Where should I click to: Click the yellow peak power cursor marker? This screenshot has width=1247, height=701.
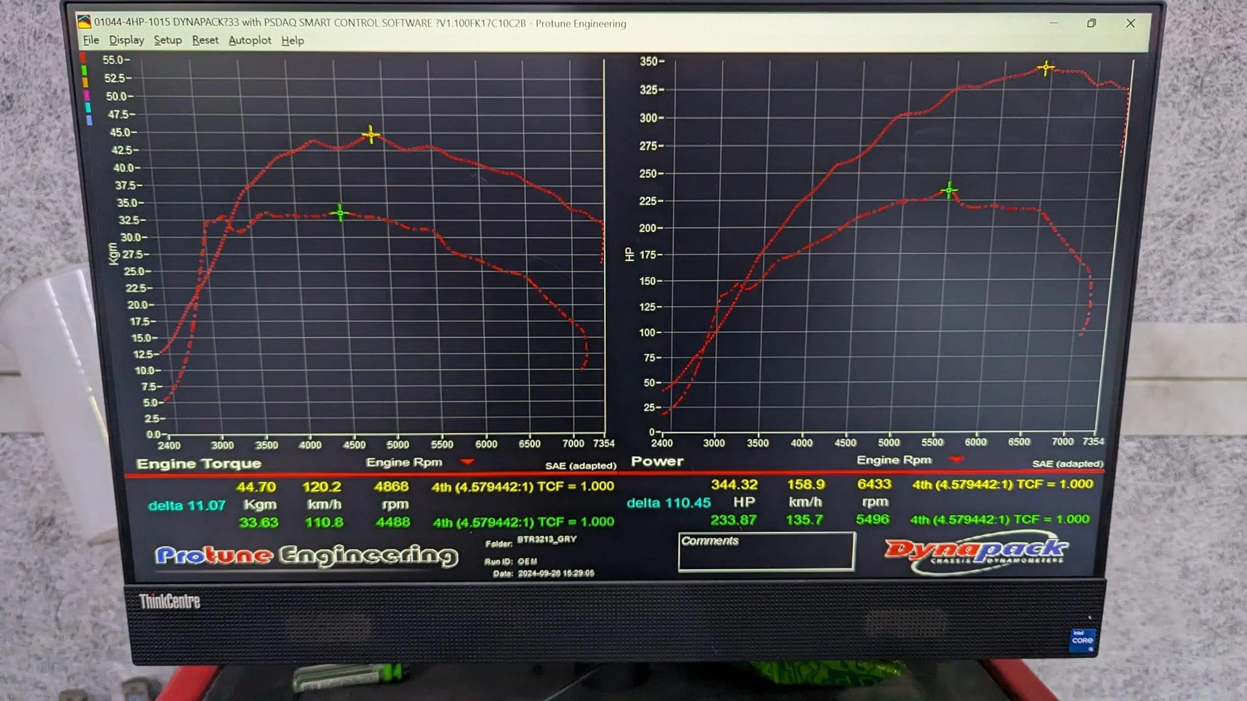coord(1045,68)
